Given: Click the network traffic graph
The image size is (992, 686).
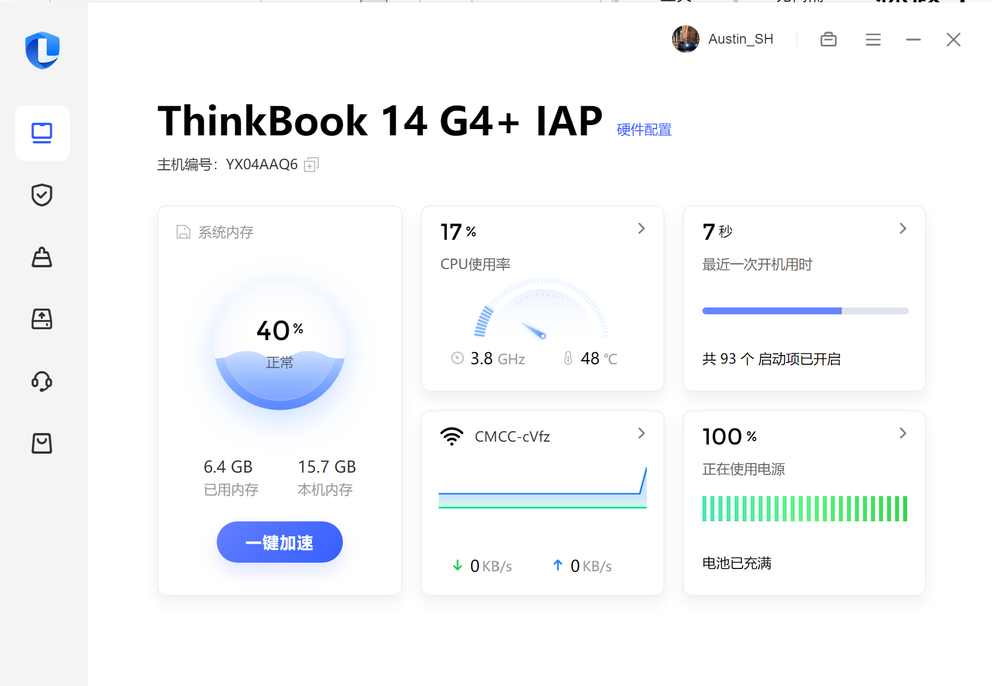Looking at the screenshot, I should (542, 488).
